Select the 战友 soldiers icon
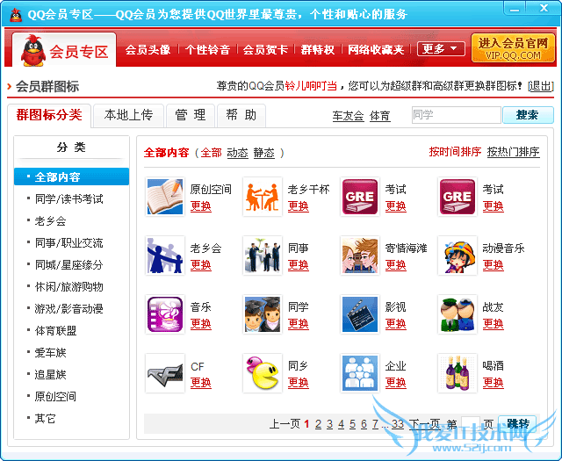562x461 pixels. pyautogui.click(x=458, y=314)
